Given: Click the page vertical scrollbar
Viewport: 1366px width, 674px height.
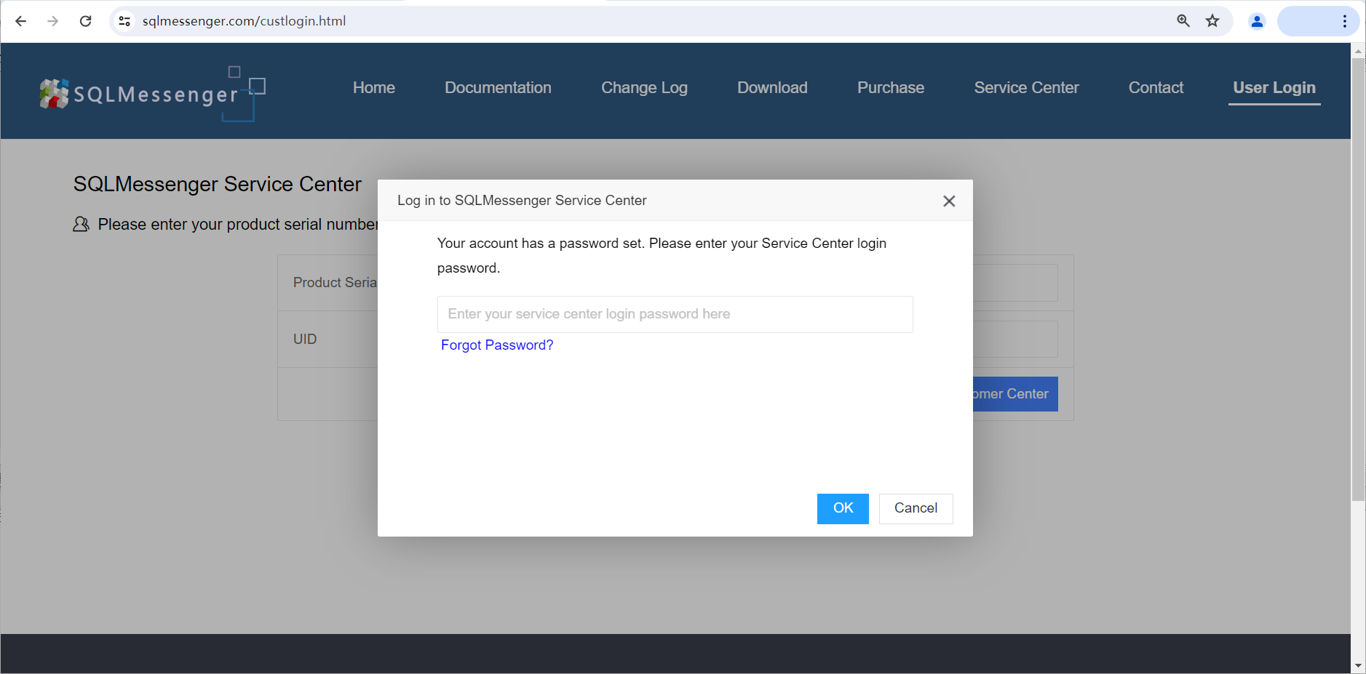Looking at the screenshot, I should [x=1358, y=280].
